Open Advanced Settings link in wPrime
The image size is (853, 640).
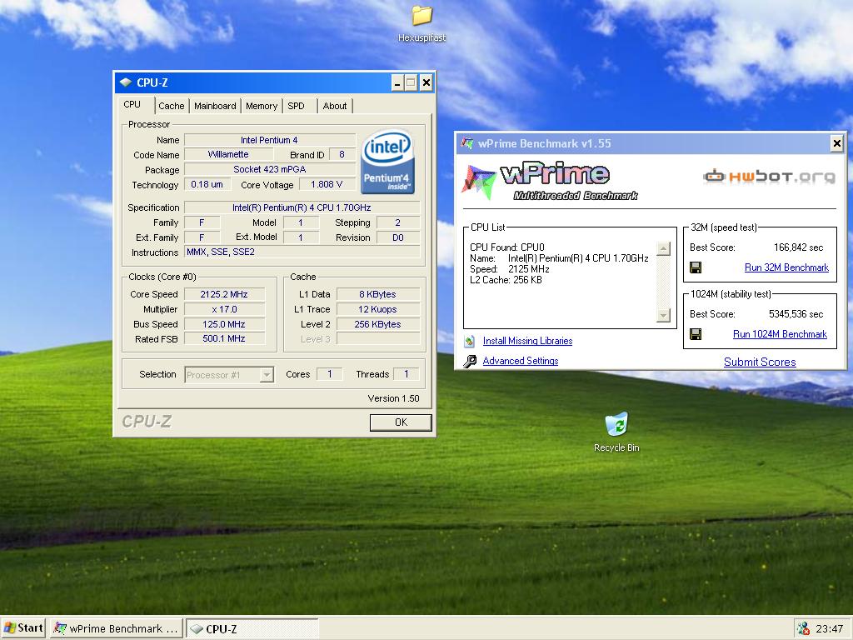click(520, 361)
